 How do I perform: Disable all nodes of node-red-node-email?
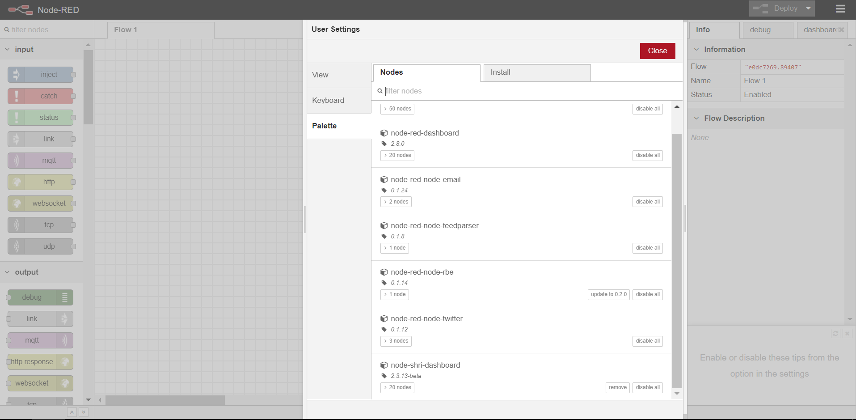pos(648,202)
